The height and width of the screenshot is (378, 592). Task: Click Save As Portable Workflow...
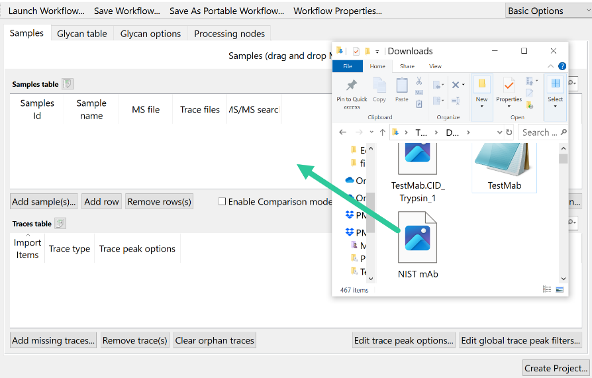[226, 11]
